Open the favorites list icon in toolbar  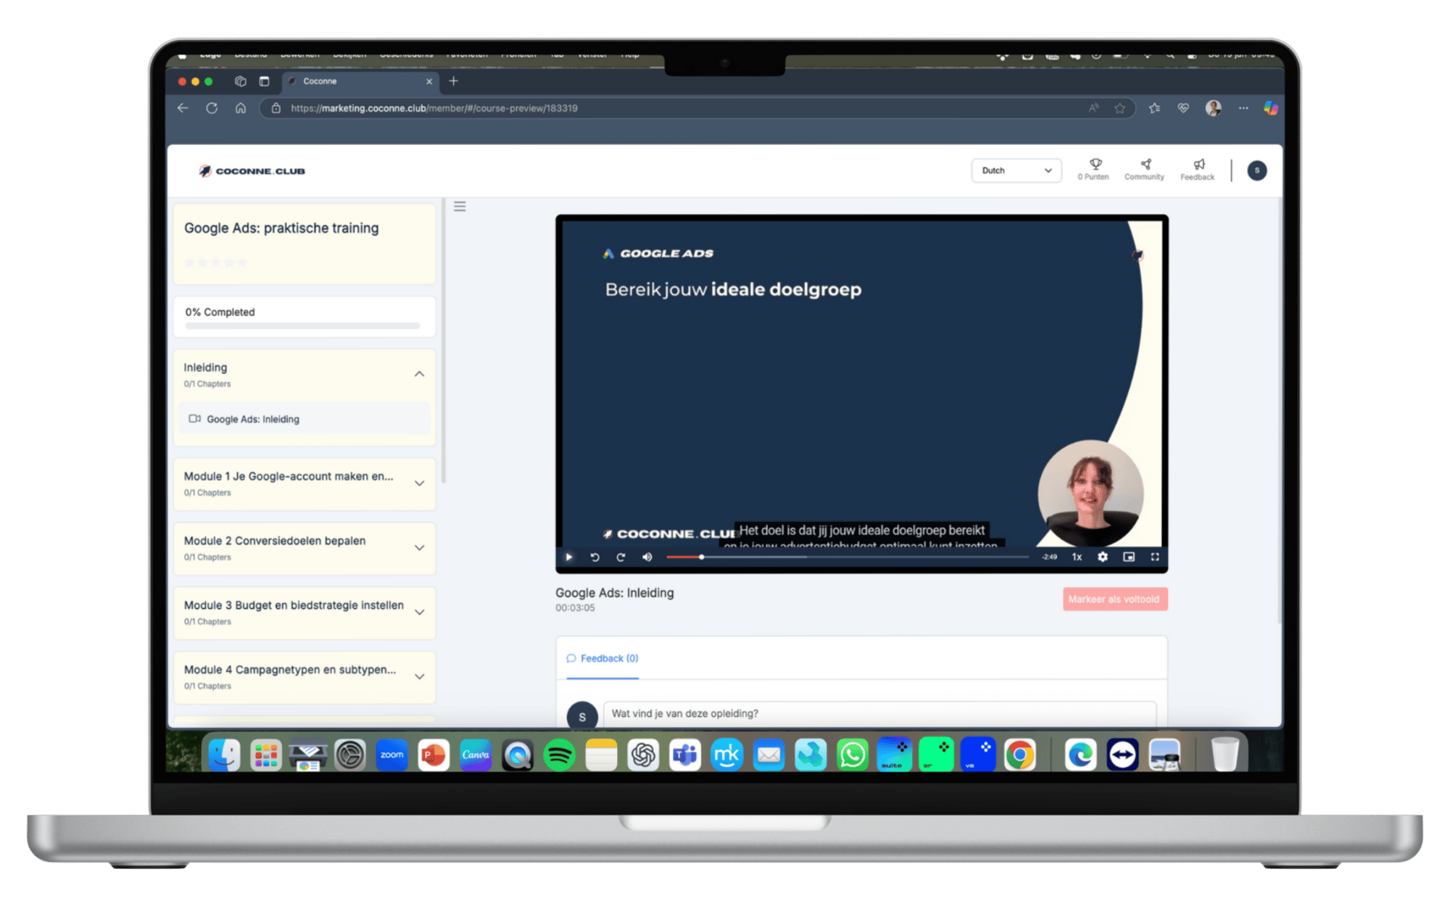(1154, 108)
